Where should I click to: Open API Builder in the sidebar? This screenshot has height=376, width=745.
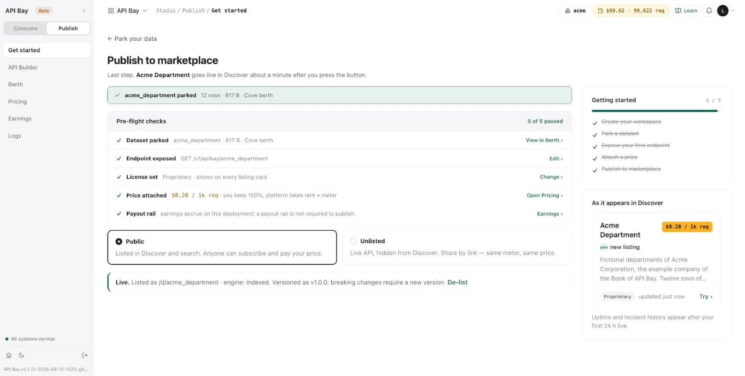(47, 68)
